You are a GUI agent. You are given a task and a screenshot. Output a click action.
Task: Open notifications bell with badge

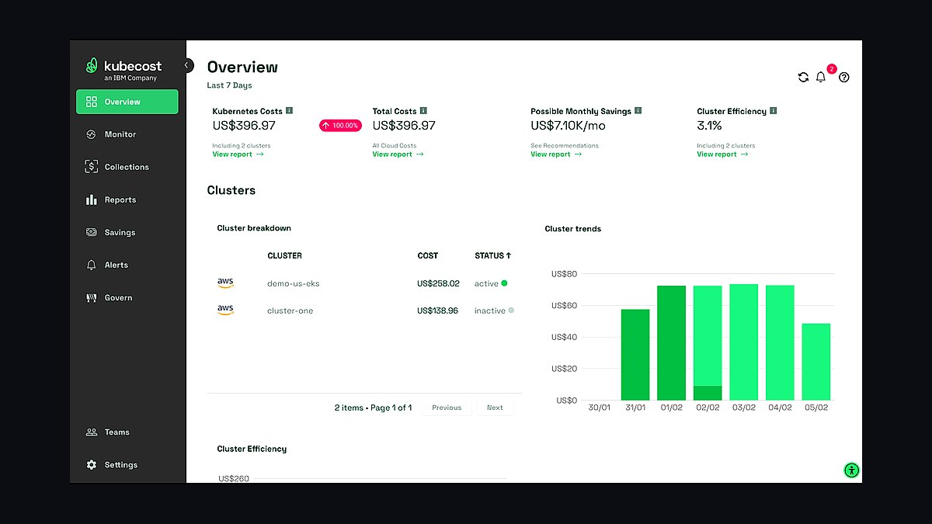pyautogui.click(x=822, y=75)
